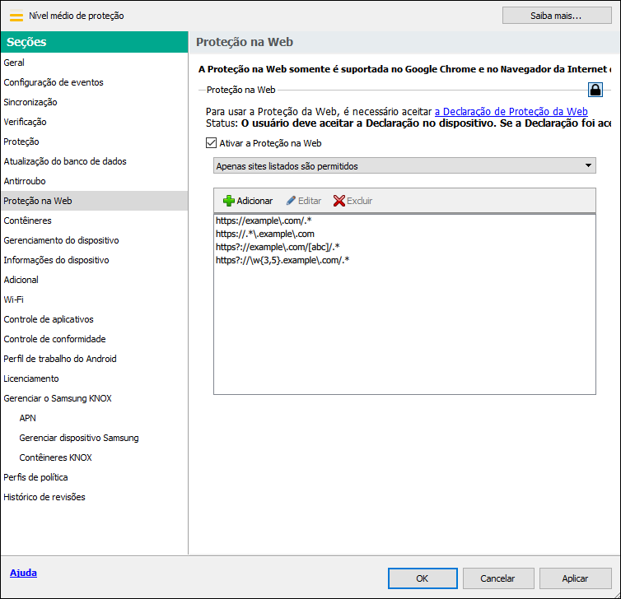Open the APN subsection
The height and width of the screenshot is (599, 621).
94,419
